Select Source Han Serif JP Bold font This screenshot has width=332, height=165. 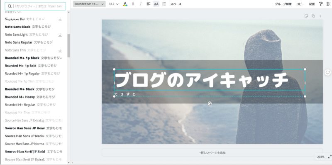point(34,151)
